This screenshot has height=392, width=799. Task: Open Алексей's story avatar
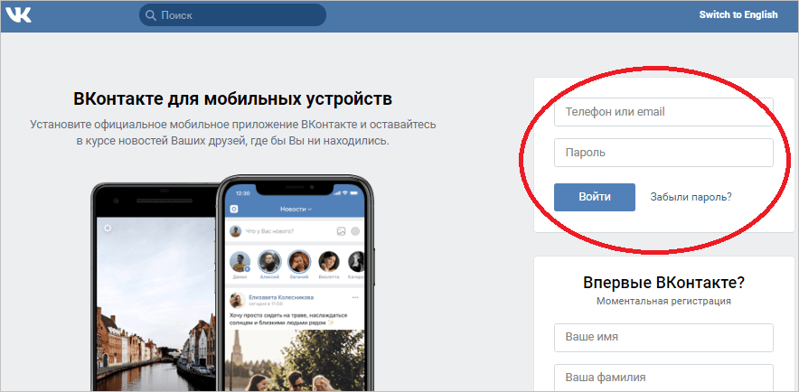269,262
